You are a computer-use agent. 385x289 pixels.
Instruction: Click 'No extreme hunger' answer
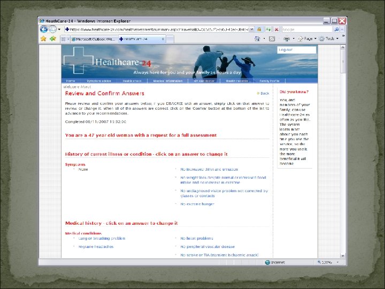[197, 204]
